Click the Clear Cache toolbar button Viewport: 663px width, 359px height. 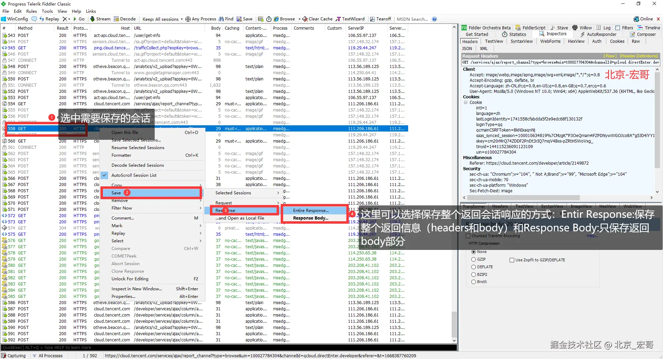tap(318, 19)
